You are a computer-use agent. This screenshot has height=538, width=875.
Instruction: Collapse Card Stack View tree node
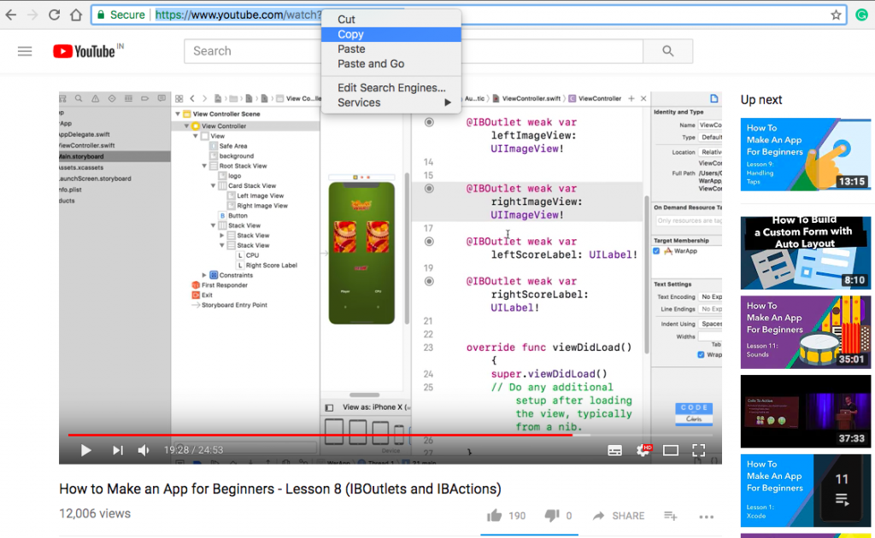coord(213,185)
